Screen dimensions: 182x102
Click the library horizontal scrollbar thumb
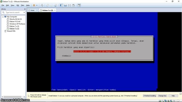click(12, 97)
